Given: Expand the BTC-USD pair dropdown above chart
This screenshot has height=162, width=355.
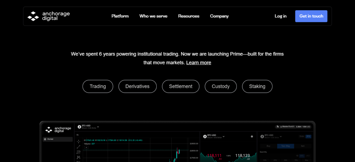Looking at the screenshot, I should (x=98, y=127).
